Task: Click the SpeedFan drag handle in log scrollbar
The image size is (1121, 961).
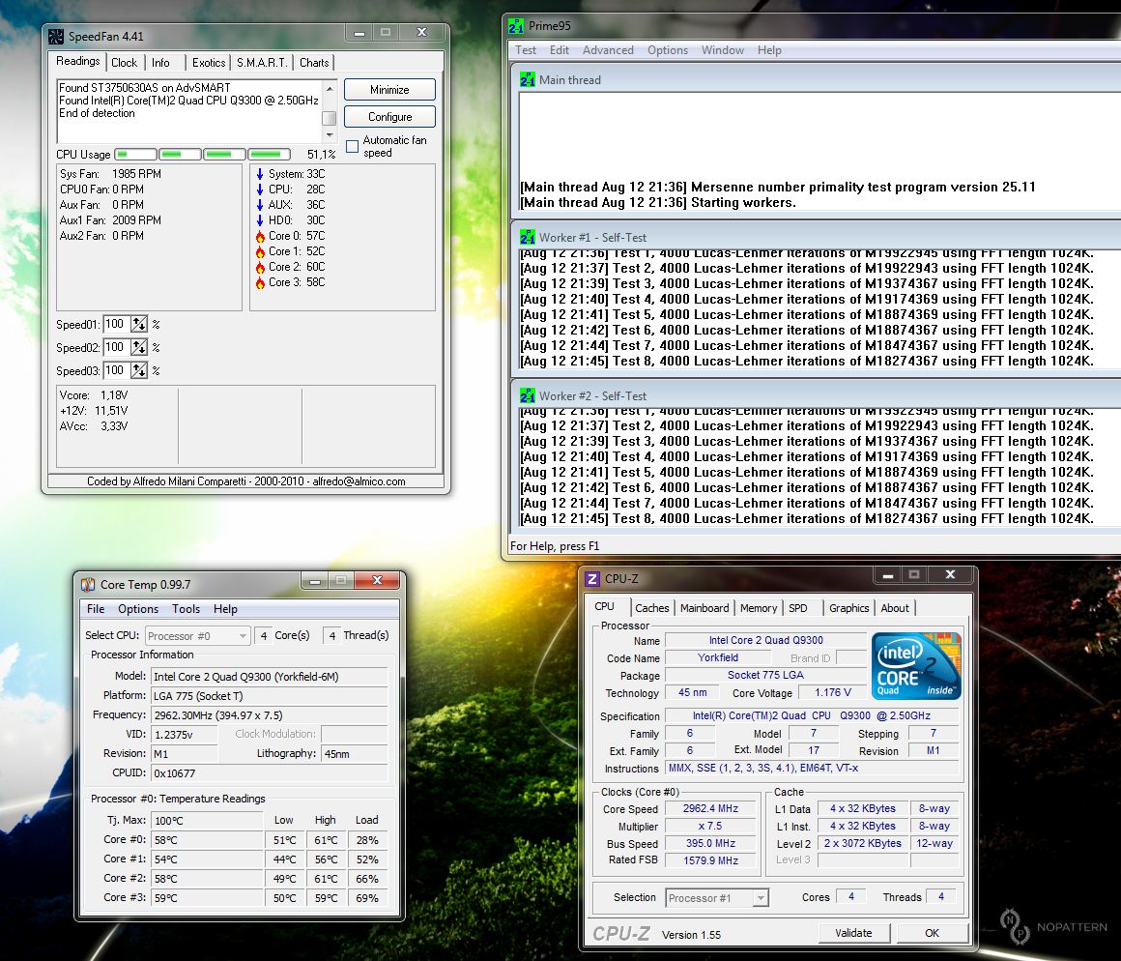Action: pos(329,118)
